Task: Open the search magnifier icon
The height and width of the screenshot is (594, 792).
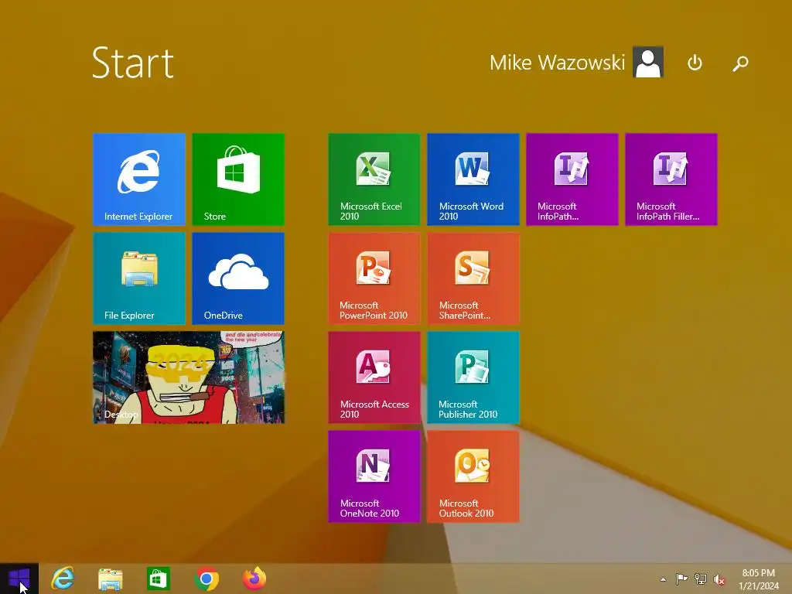Action: point(740,63)
